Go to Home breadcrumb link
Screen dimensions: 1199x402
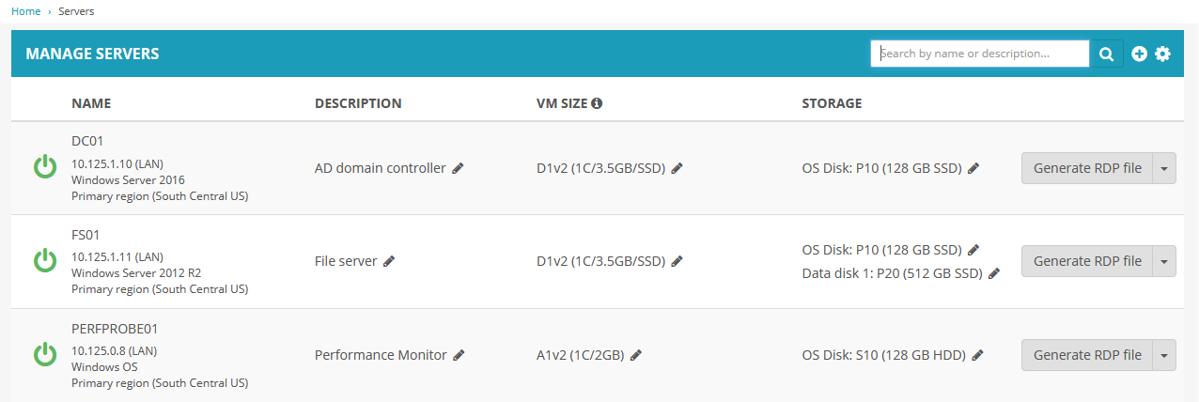pos(25,11)
